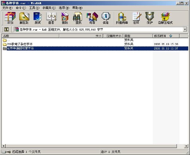
Task: Go up one folder level button
Action: (x=6, y=29)
